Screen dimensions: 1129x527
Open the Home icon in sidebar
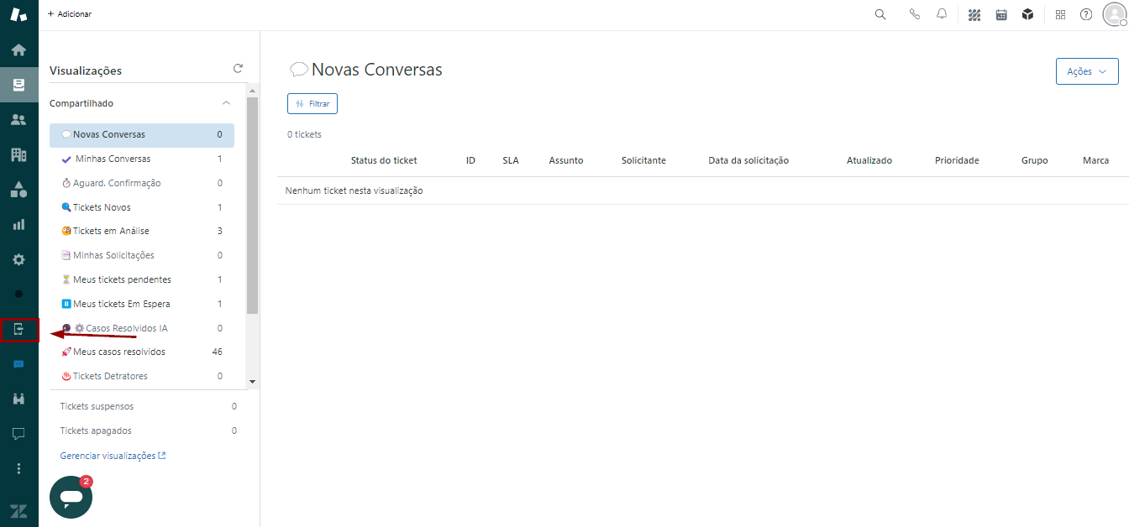pos(18,50)
